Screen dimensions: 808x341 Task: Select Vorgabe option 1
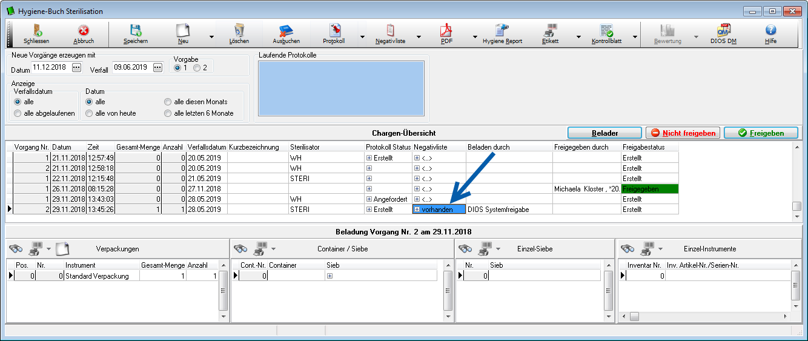coord(177,68)
